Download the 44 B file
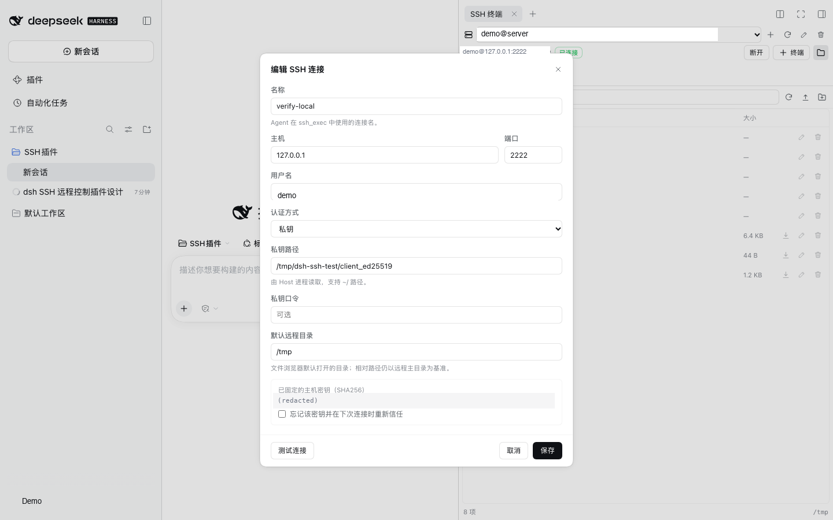The width and height of the screenshot is (833, 520). tap(786, 255)
